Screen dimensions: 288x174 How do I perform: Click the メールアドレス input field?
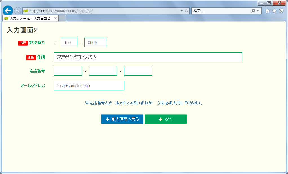(89, 86)
